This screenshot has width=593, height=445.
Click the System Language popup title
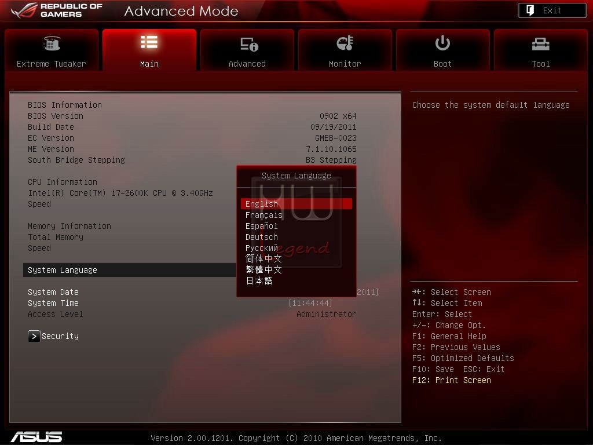coord(296,176)
